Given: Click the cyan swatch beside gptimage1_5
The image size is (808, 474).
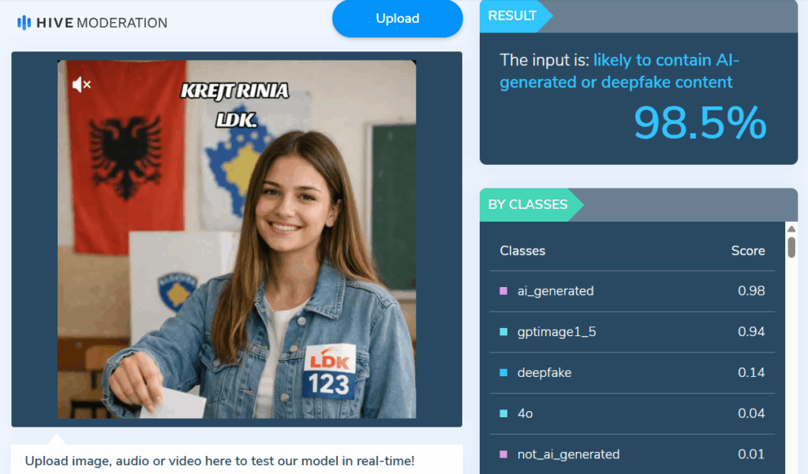Looking at the screenshot, I should (x=503, y=332).
